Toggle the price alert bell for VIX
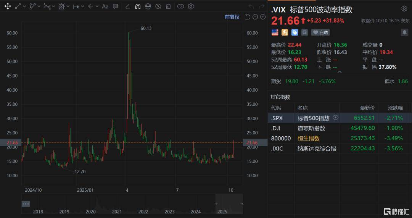The image size is (412, 218). click(404, 32)
